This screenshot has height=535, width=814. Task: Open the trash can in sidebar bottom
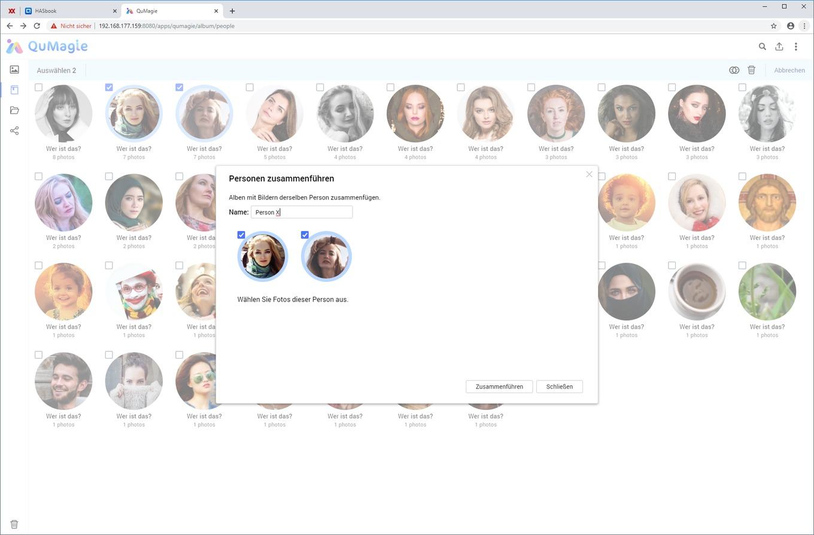click(x=14, y=524)
